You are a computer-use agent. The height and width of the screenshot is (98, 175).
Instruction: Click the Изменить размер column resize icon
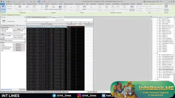click(53, 8)
